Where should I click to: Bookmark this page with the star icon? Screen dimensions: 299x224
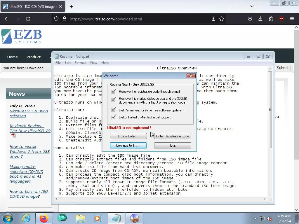click(x=222, y=19)
